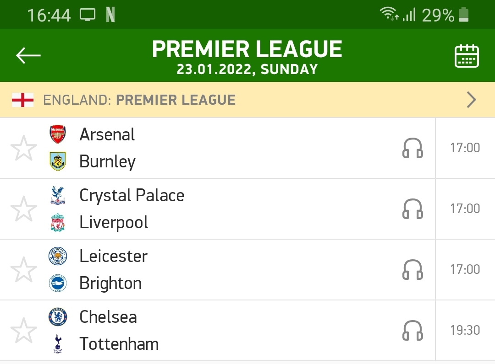The width and height of the screenshot is (495, 364).
Task: Tap the England flag icon
Action: pos(22,100)
